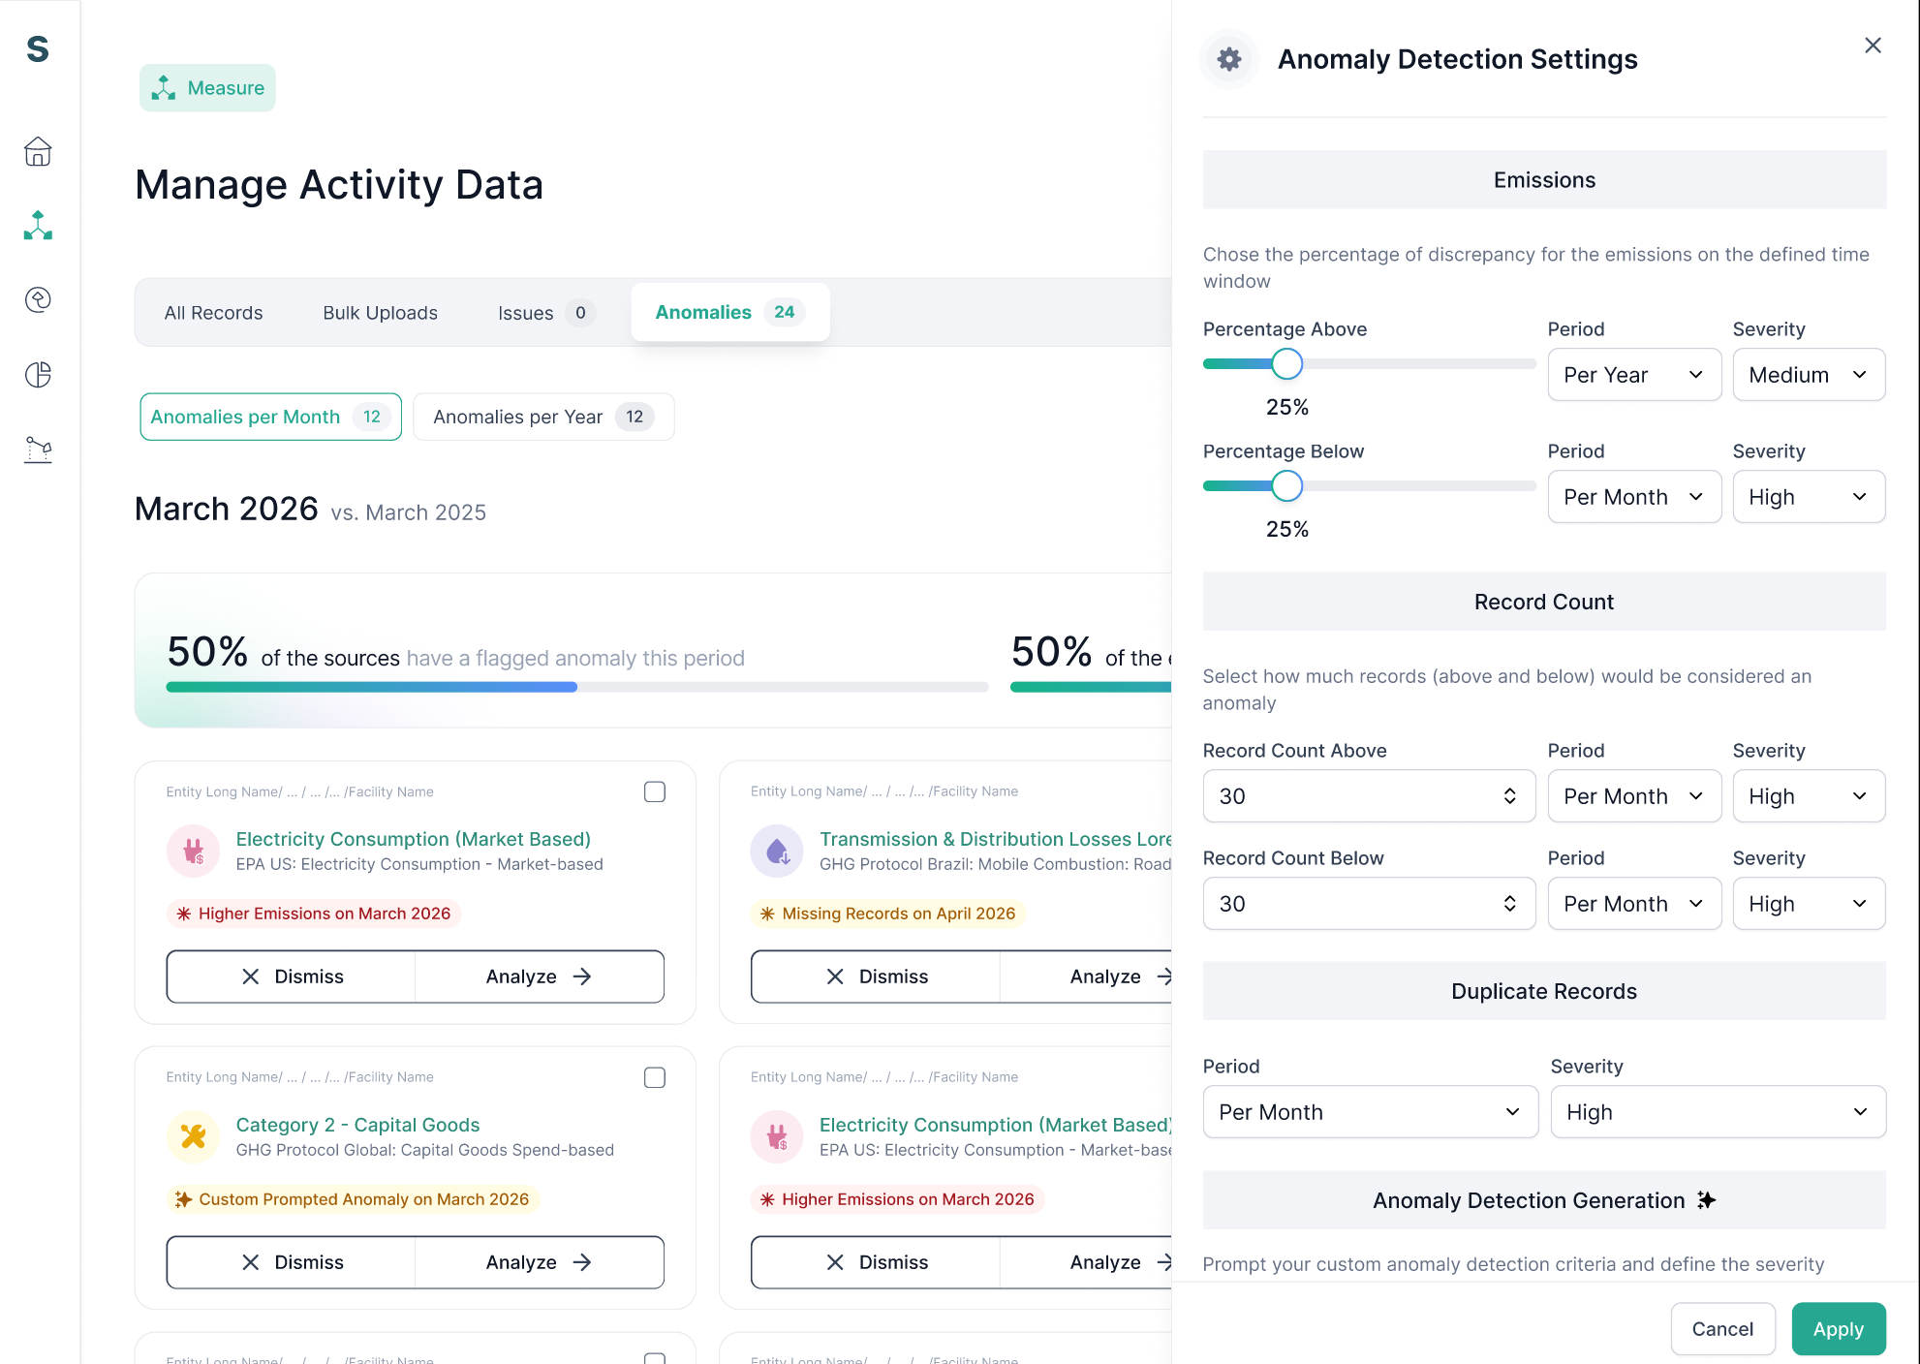Viewport: 1920px width, 1364px height.
Task: Close the Anomaly Detection Settings panel
Action: pyautogui.click(x=1873, y=46)
